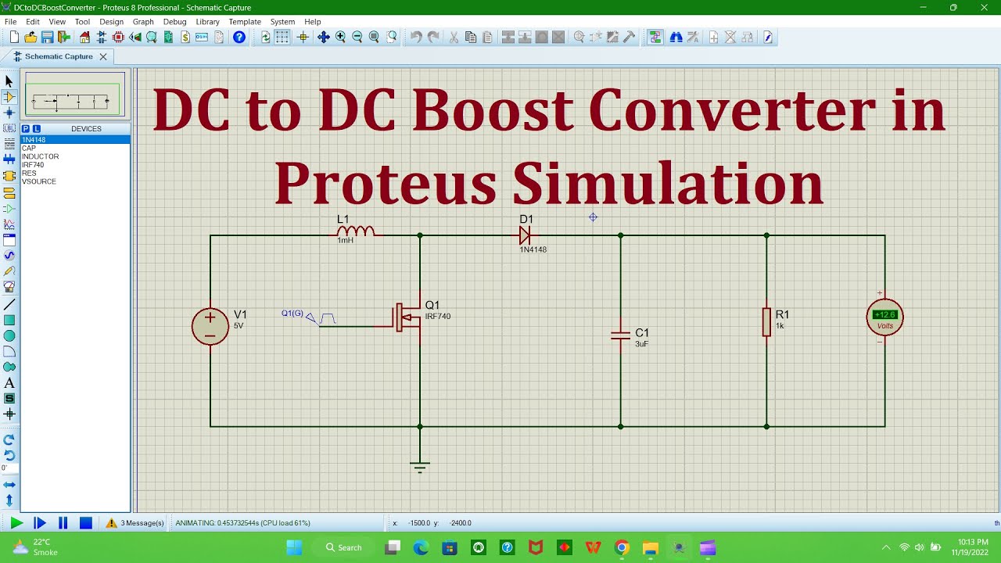Select the Component mode tool
Screen dimensions: 1001x563
tap(9, 97)
